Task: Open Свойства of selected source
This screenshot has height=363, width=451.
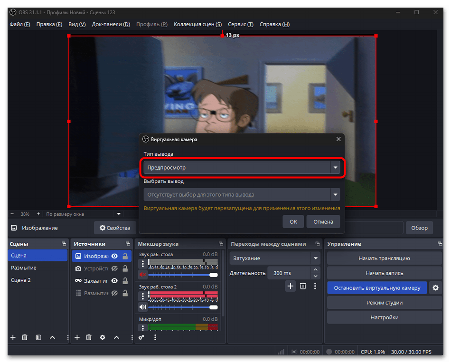Action: pos(115,228)
